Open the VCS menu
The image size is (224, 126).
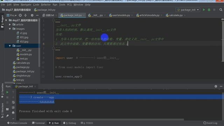(69, 5)
